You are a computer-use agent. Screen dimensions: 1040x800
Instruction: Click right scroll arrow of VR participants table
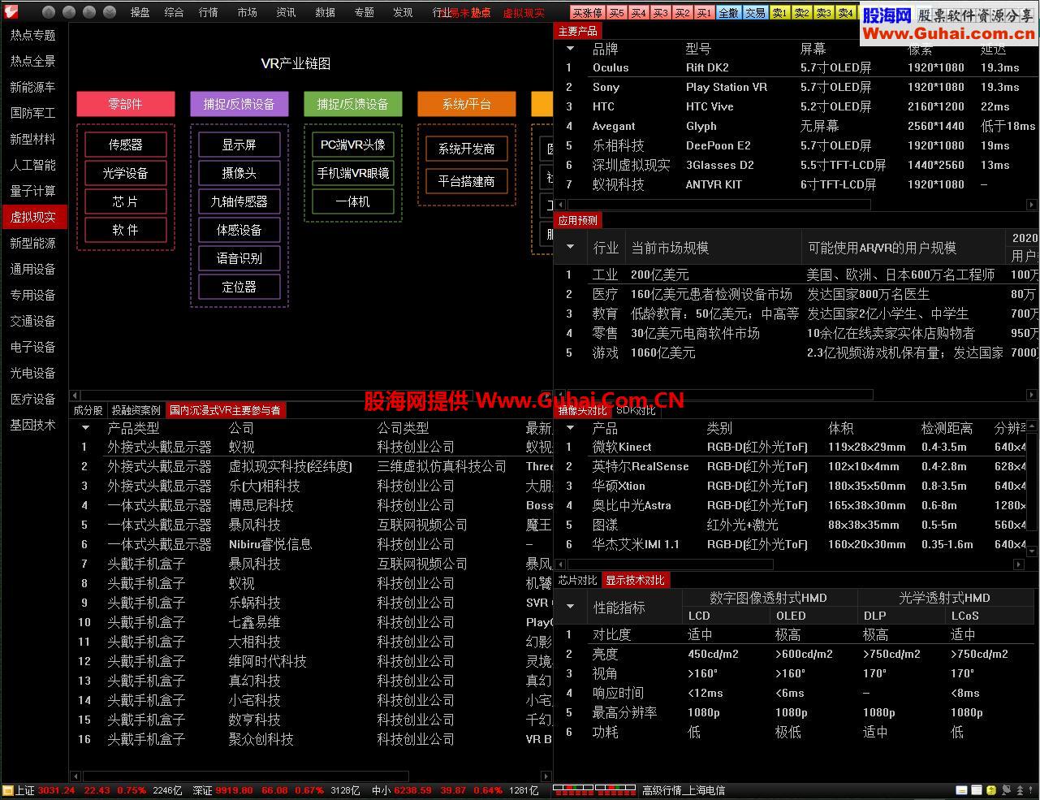click(x=546, y=776)
